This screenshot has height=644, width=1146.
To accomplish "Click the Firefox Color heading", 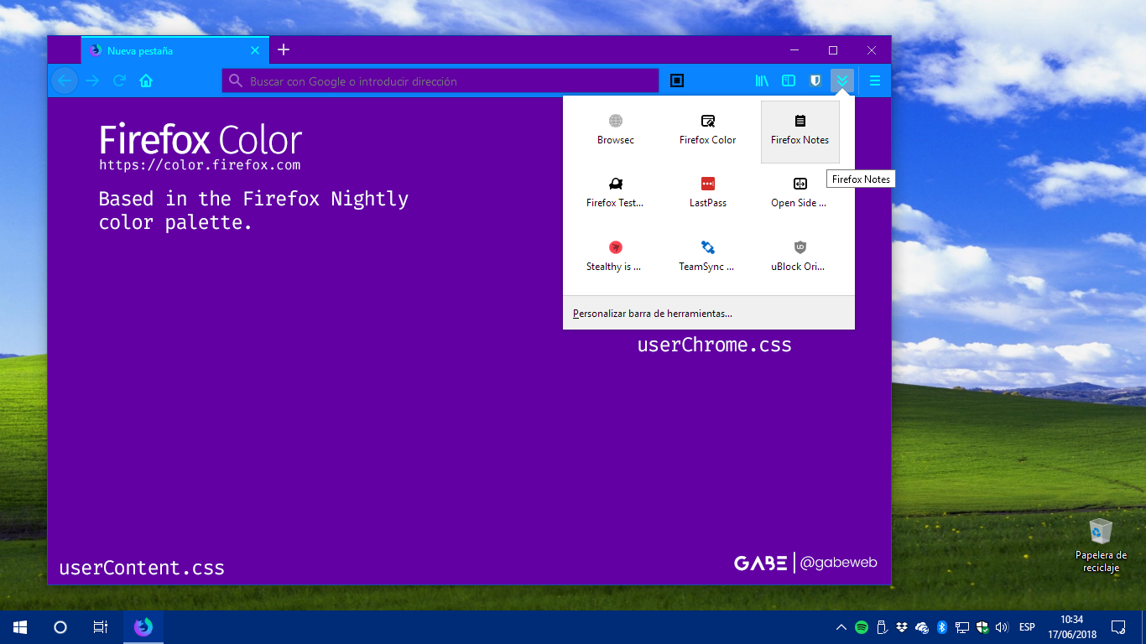I will pyautogui.click(x=201, y=139).
